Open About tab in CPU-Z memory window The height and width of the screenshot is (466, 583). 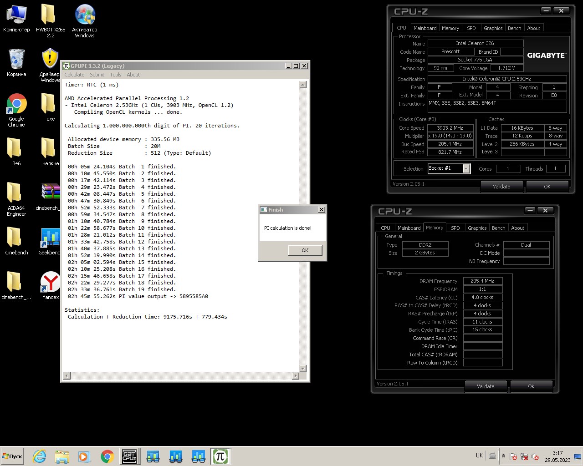[x=517, y=228]
